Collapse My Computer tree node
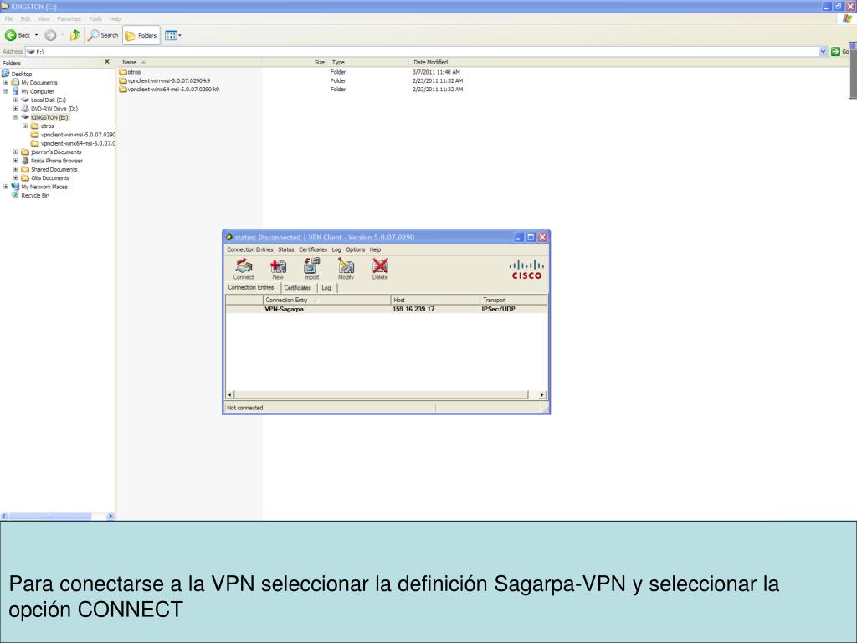The height and width of the screenshot is (643, 857). (6, 91)
